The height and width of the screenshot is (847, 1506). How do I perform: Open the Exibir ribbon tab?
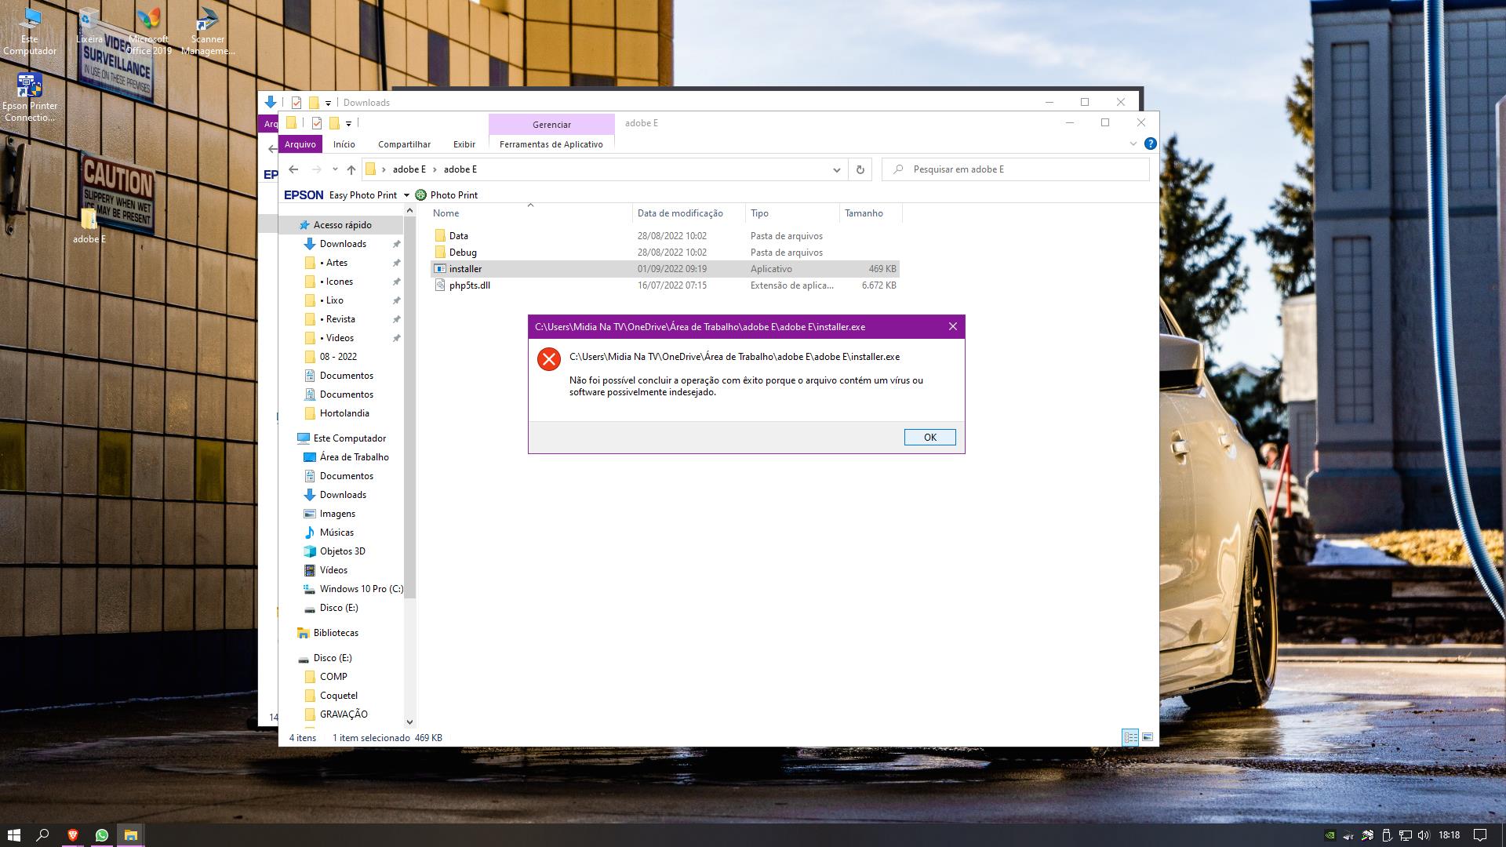tap(464, 144)
